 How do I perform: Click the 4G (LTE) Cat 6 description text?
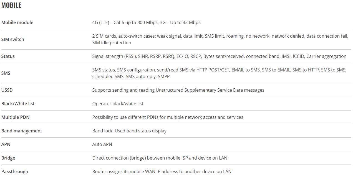coord(146,22)
